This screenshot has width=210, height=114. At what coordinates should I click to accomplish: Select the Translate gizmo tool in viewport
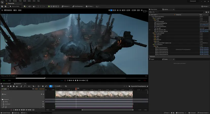pos(111,10)
